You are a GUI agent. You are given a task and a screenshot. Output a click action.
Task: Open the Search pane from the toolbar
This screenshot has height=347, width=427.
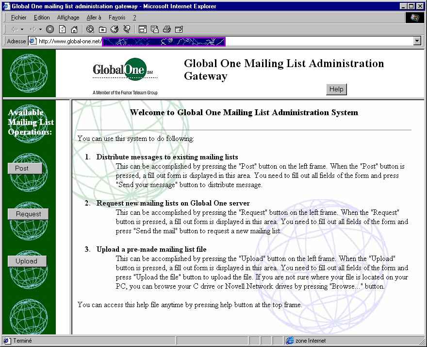[90, 29]
